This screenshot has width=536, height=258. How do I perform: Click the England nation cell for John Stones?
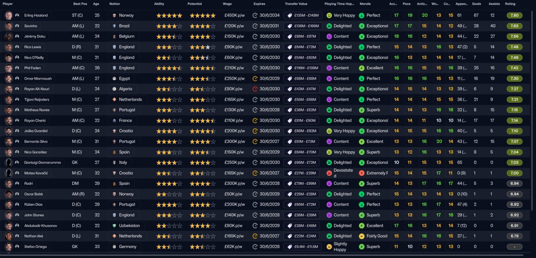point(124,215)
